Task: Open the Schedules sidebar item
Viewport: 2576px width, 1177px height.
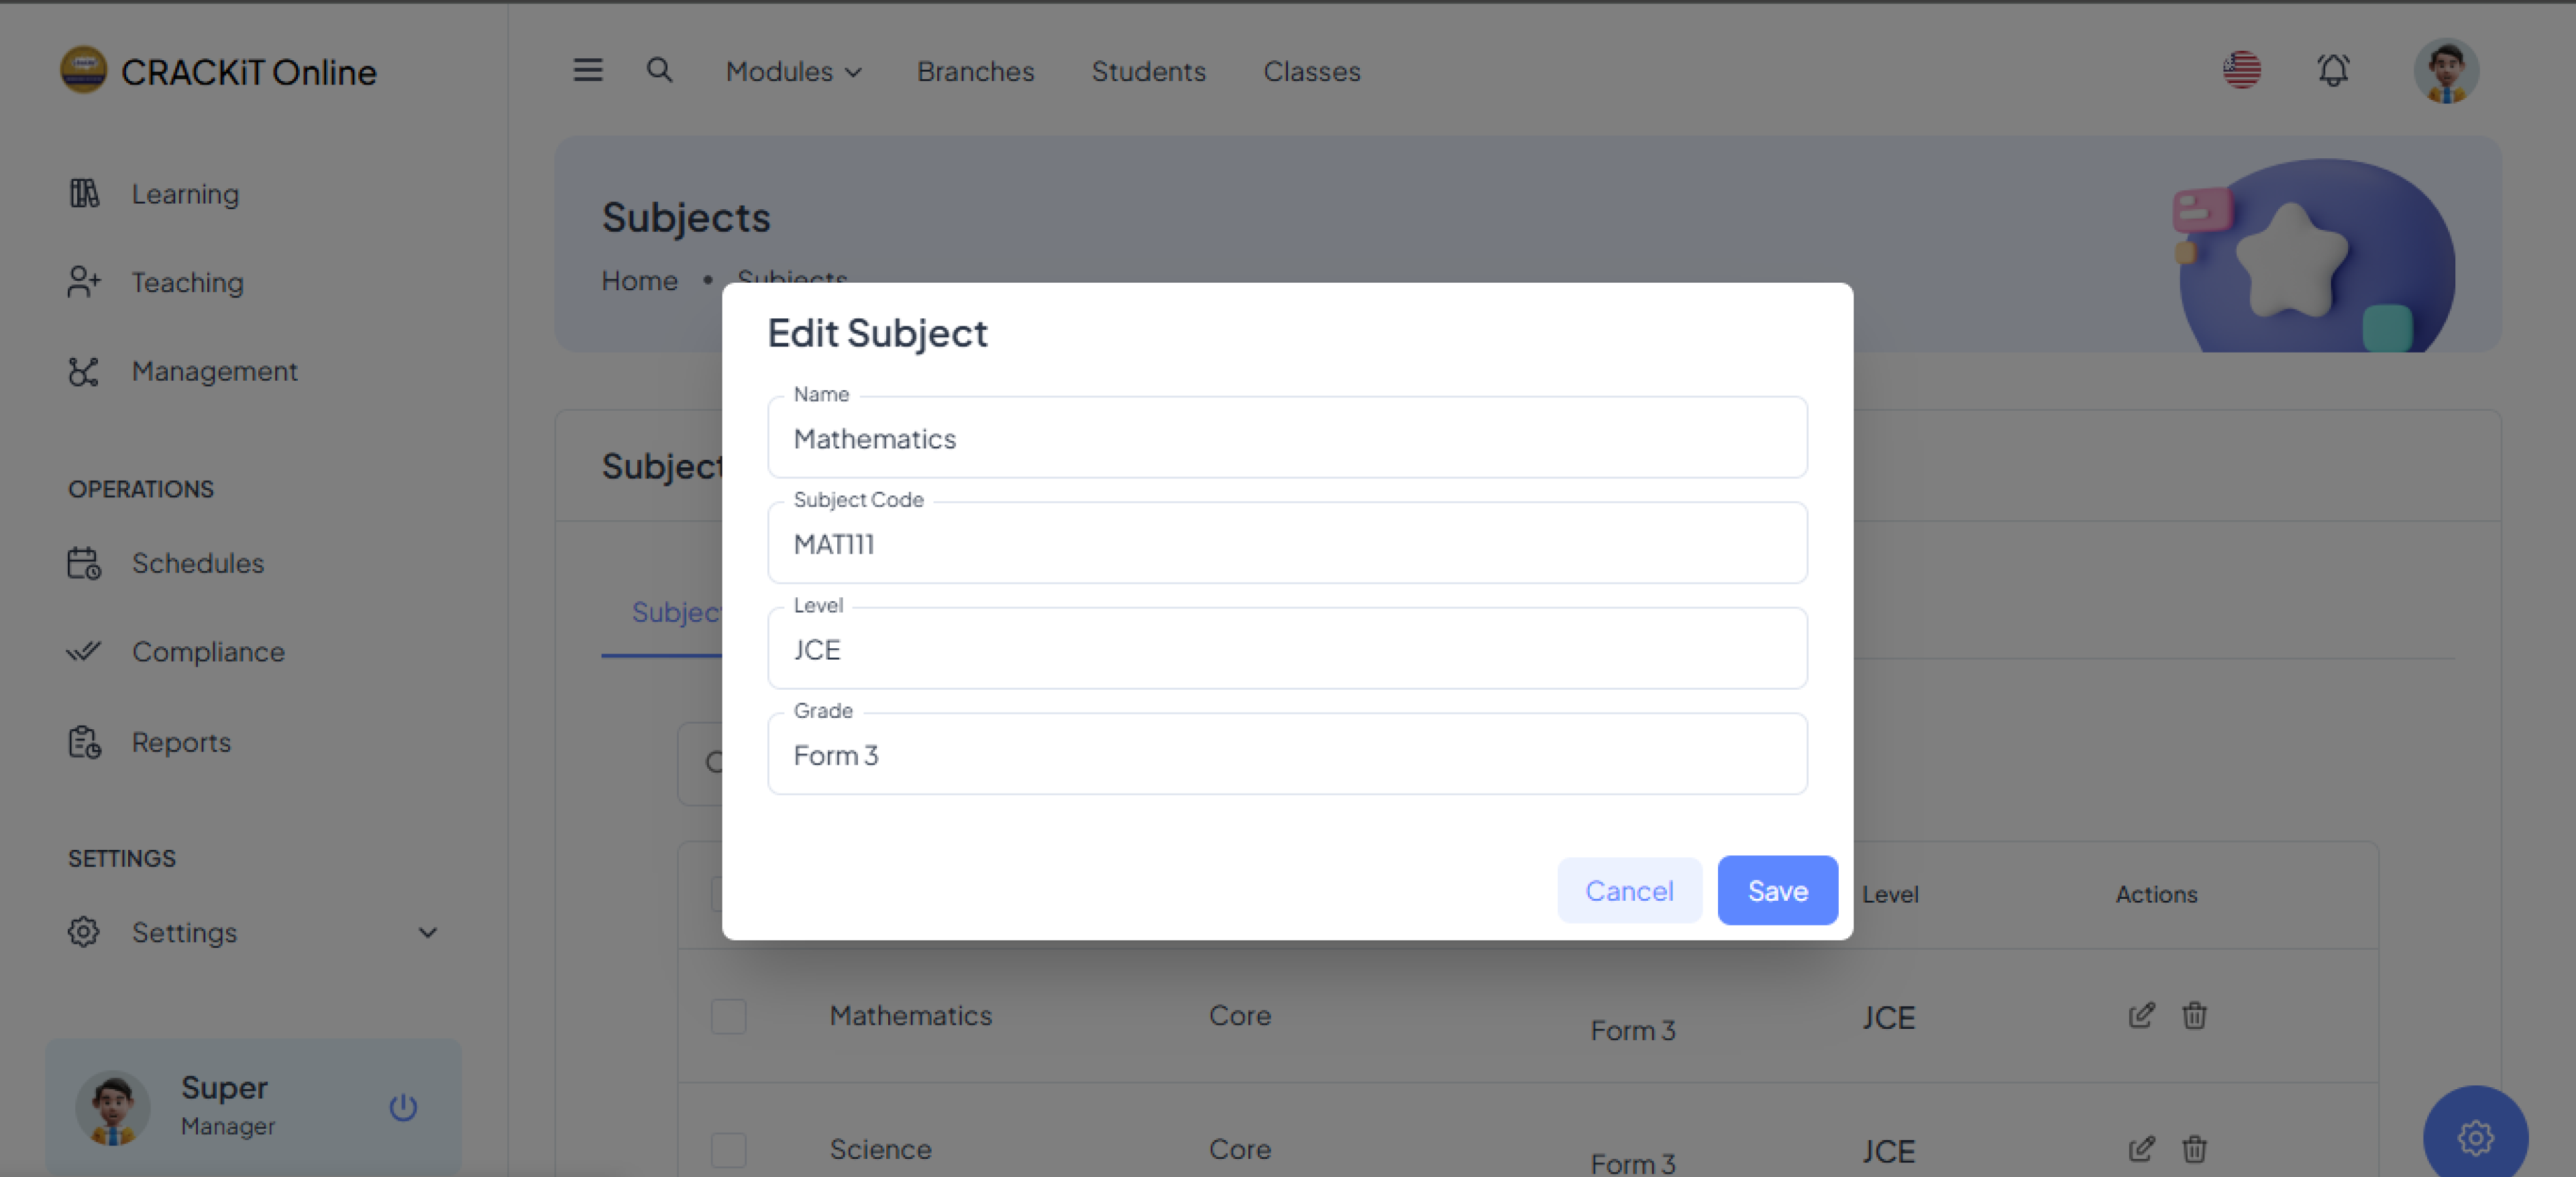Action: 198,564
